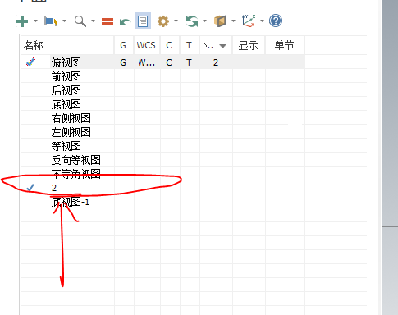Select the 前视图 plane row

(x=162, y=76)
